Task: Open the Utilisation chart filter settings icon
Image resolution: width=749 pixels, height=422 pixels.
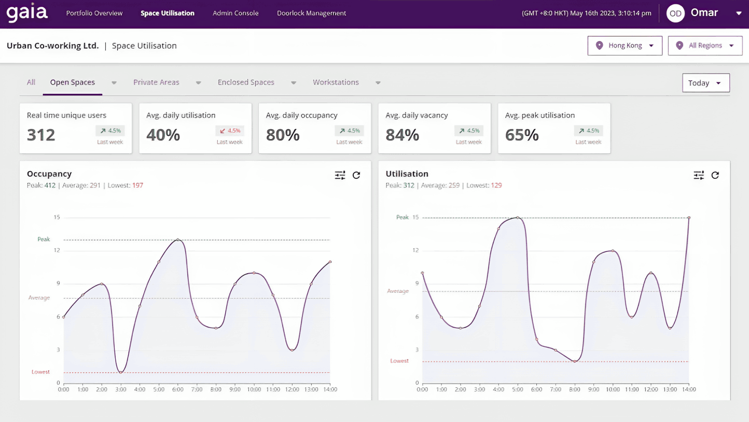Action: coord(699,175)
